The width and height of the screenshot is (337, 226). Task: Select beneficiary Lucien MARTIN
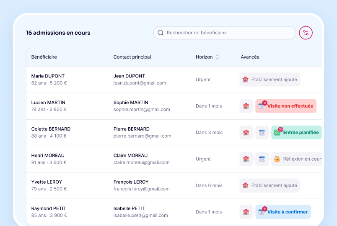(48, 103)
